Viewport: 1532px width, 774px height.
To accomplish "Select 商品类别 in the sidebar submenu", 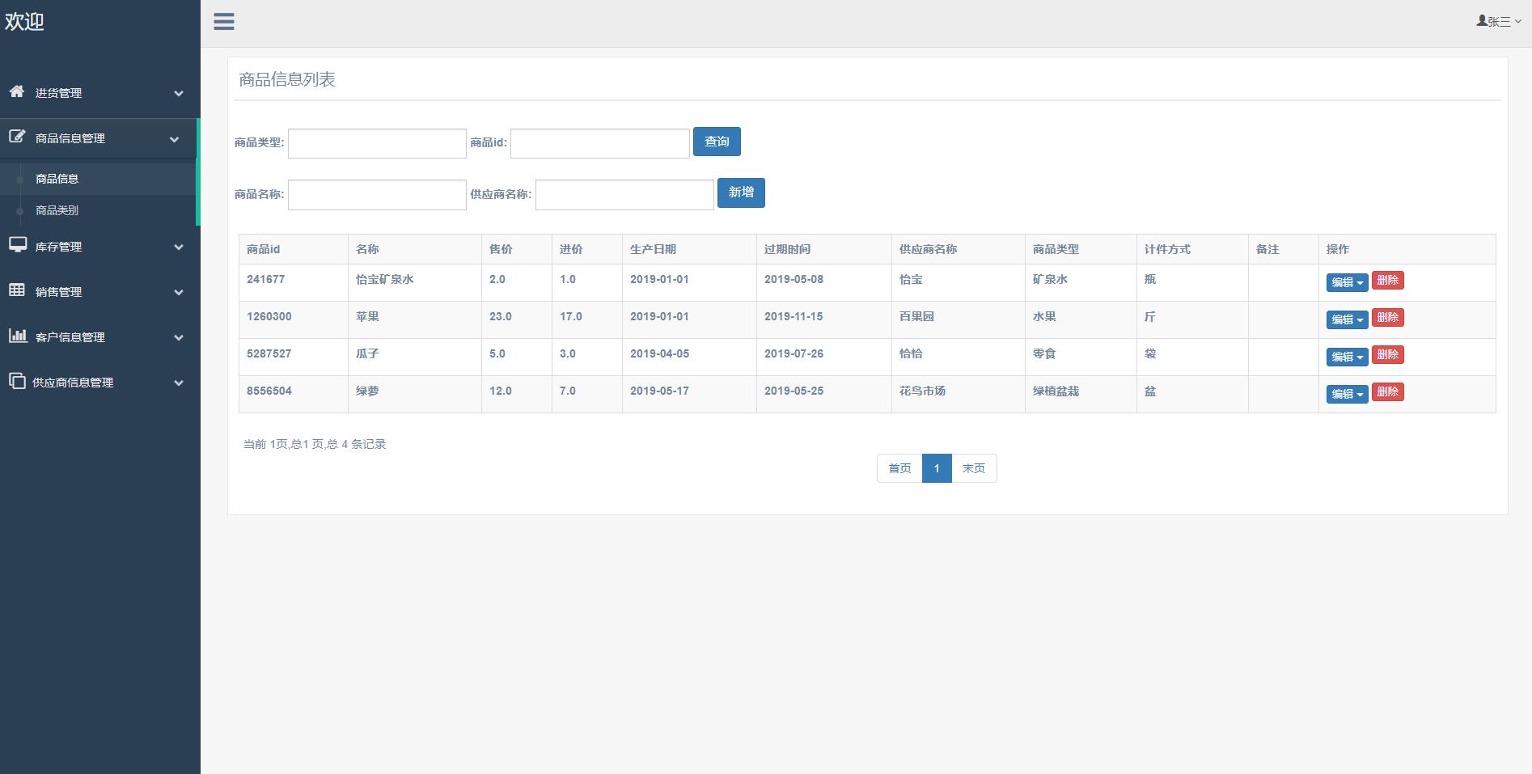I will pos(57,210).
